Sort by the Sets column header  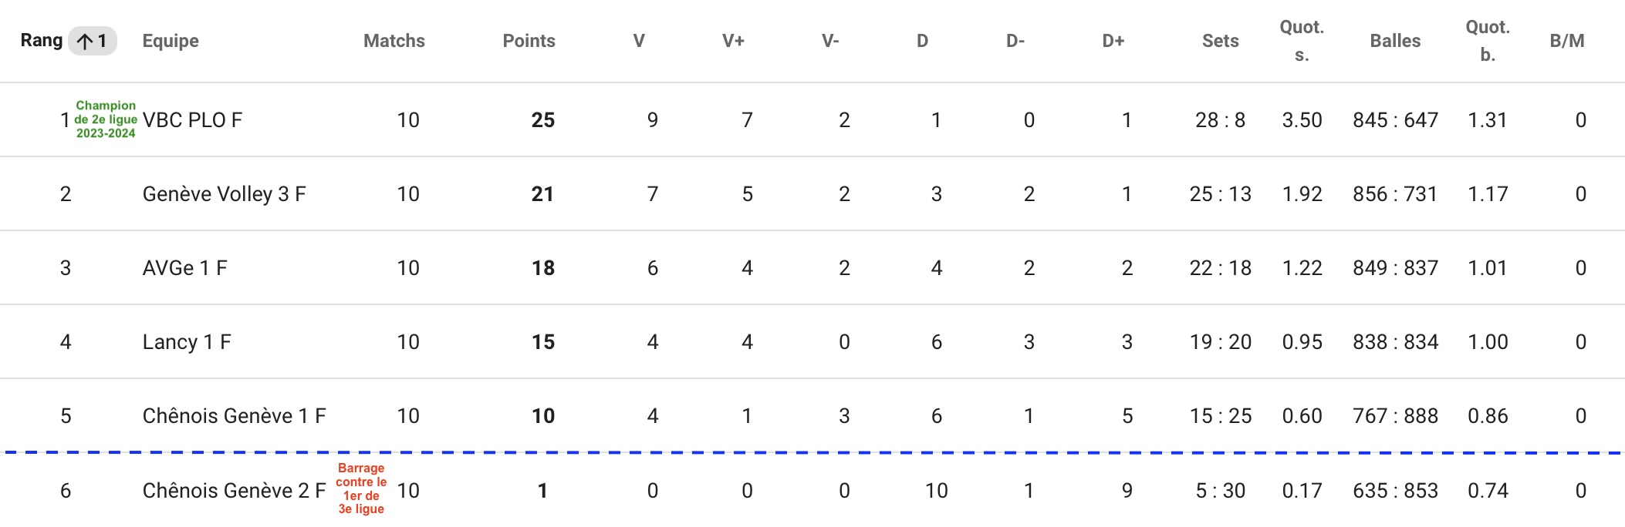[x=1221, y=41]
